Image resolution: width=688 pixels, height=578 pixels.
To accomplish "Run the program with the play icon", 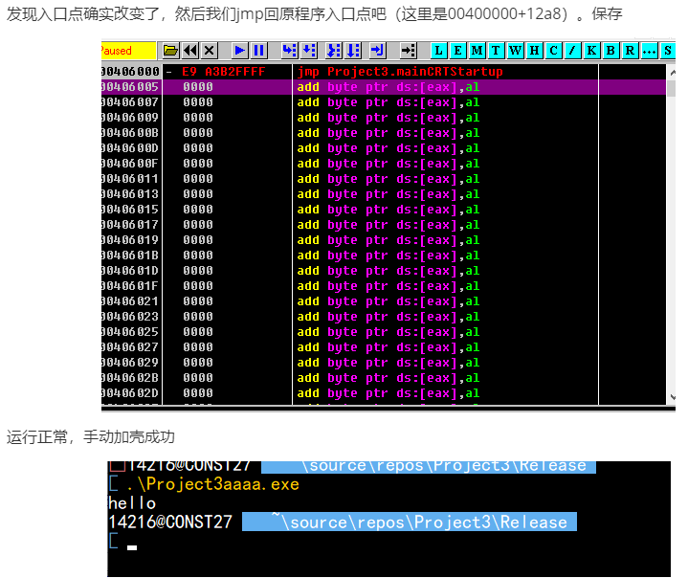I will click(x=239, y=51).
